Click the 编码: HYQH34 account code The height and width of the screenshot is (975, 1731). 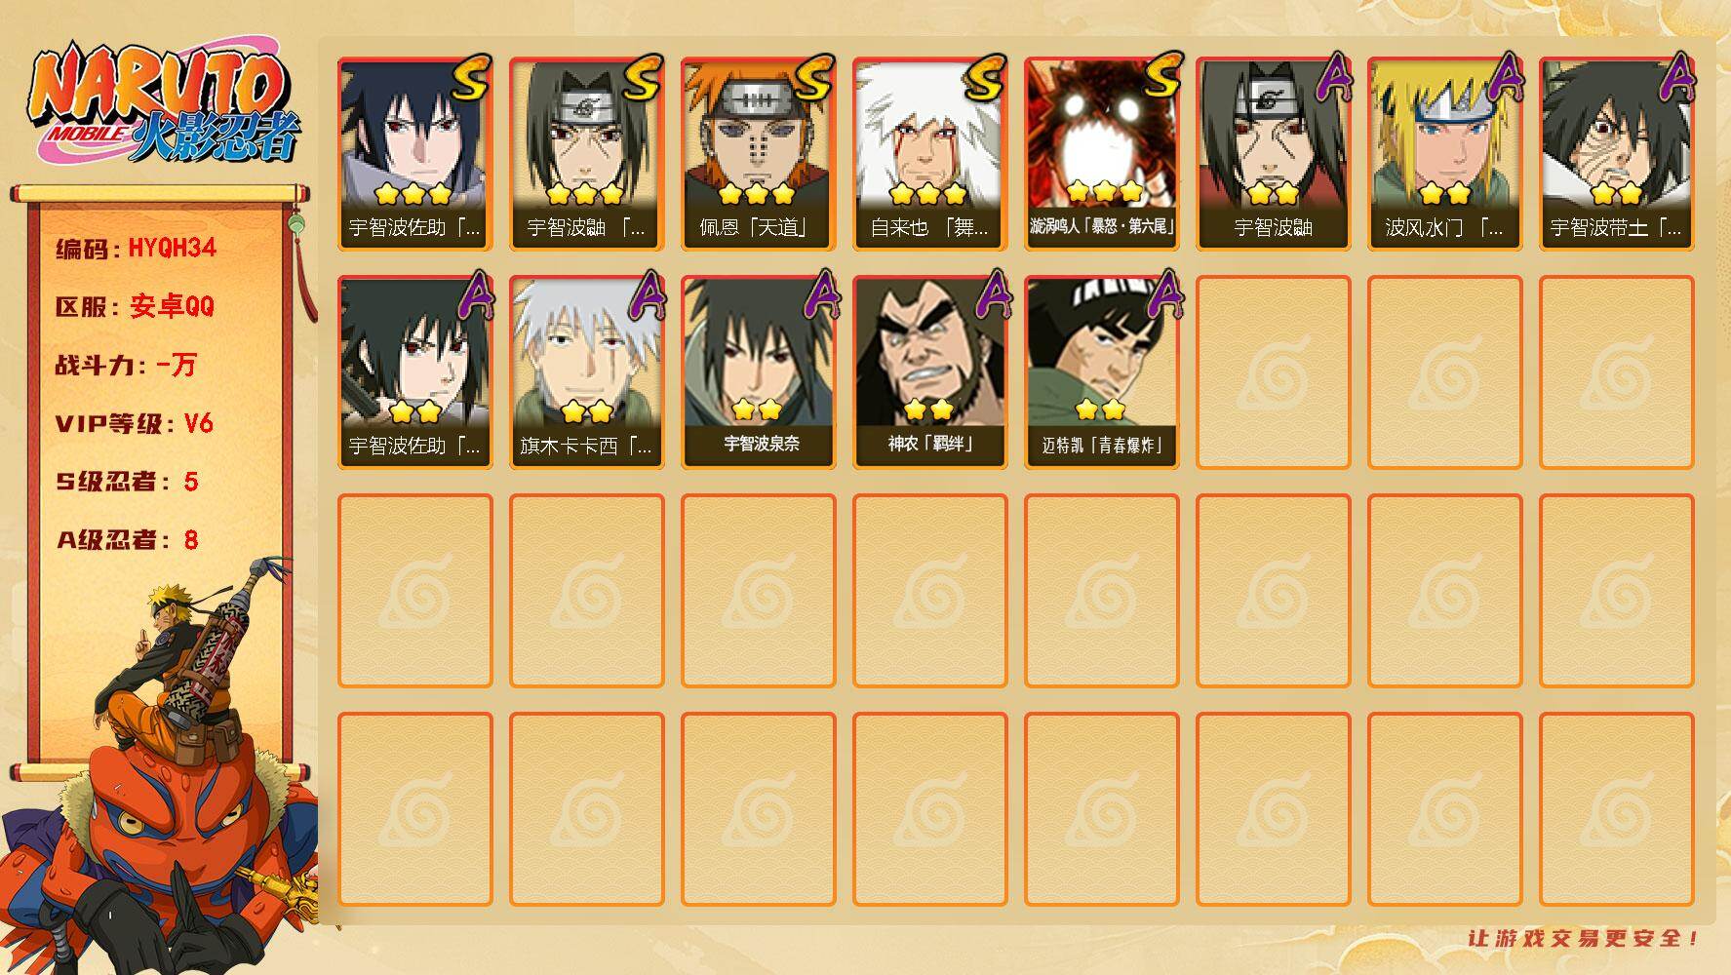click(136, 249)
